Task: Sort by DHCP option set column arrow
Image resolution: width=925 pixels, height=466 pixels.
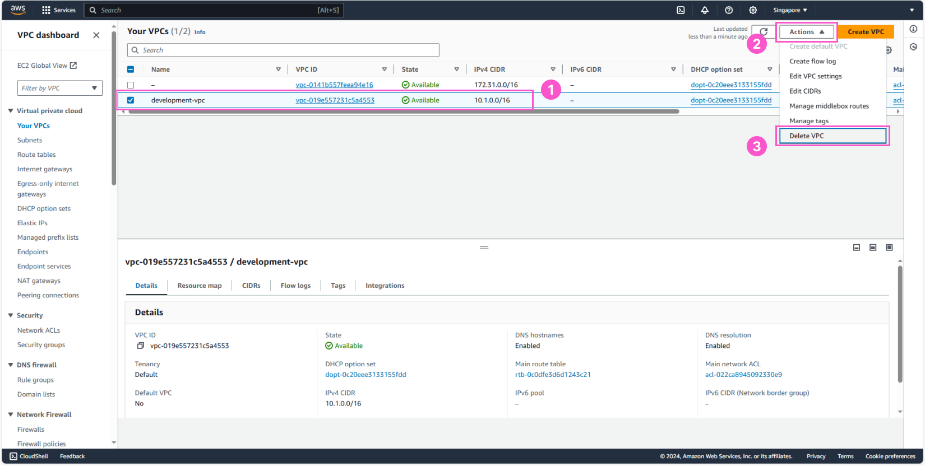Action: click(770, 69)
